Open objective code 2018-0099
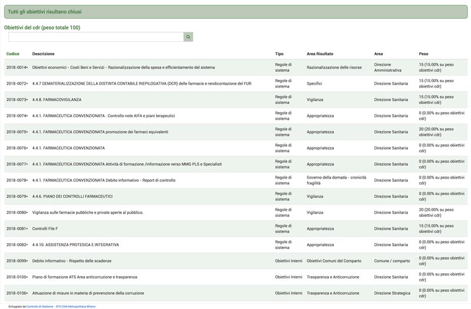The height and width of the screenshot is (309, 471). pyautogui.click(x=17, y=261)
